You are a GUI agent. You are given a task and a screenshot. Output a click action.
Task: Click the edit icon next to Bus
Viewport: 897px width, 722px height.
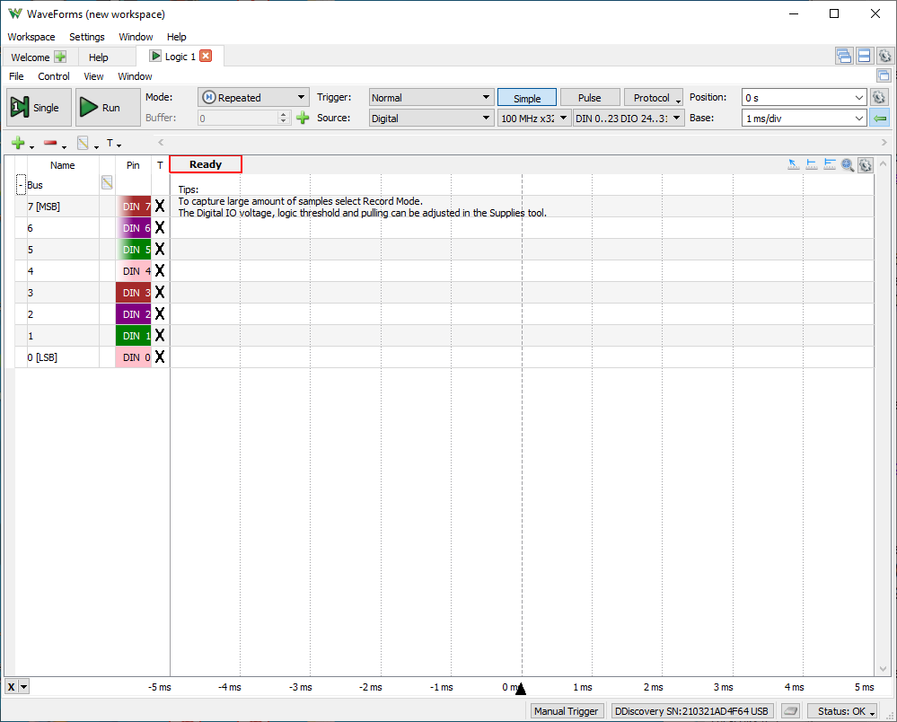(107, 183)
